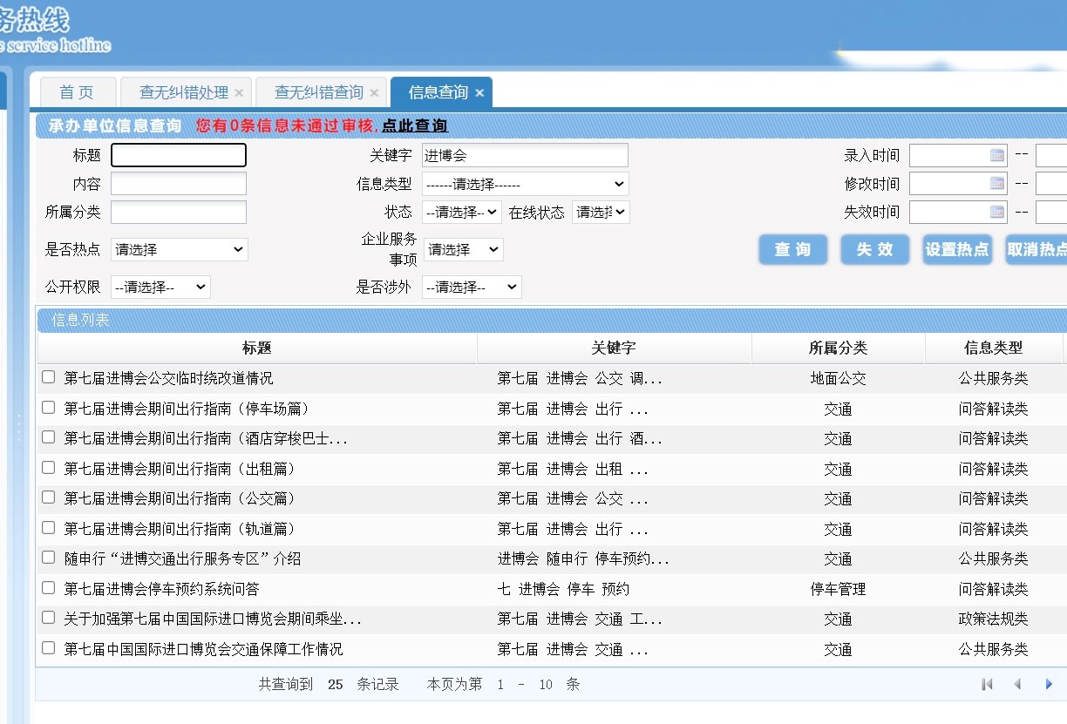Open the 公开权限 dropdown
The image size is (1067, 724).
pyautogui.click(x=160, y=287)
